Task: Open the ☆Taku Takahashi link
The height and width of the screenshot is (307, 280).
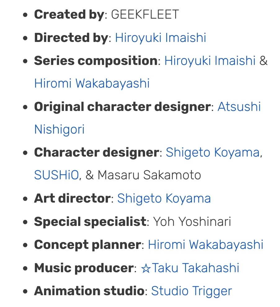Action: 190,268
